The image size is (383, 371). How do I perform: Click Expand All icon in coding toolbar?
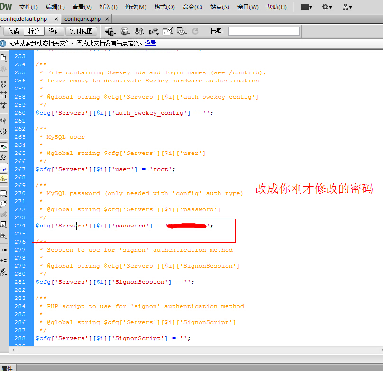[x=3, y=105]
